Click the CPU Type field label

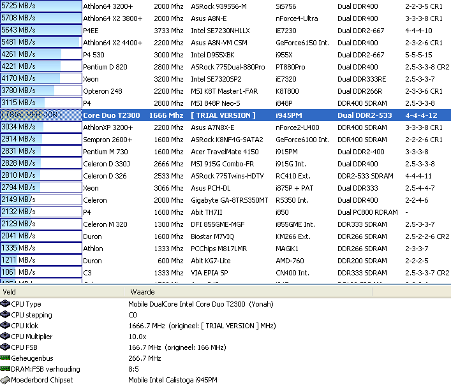pos(26,304)
